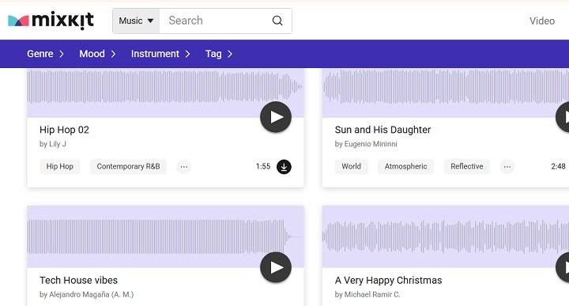Download the Hip Hop 02 track
This screenshot has width=569, height=306.
point(284,167)
